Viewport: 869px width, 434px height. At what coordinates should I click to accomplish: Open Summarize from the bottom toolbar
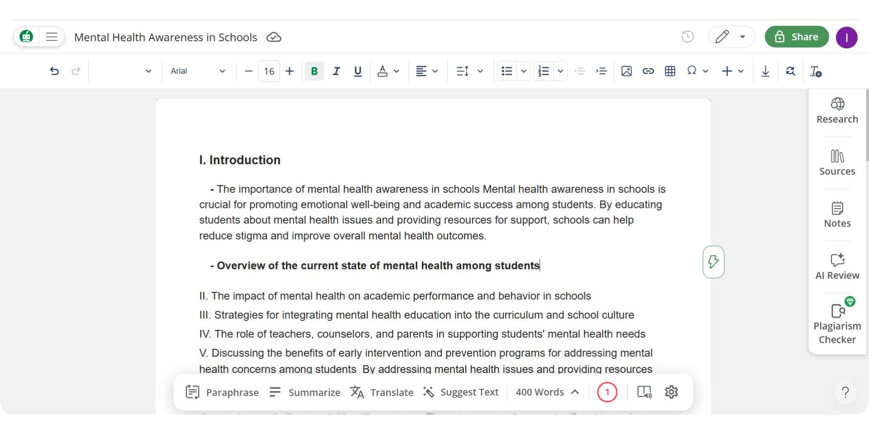click(304, 392)
